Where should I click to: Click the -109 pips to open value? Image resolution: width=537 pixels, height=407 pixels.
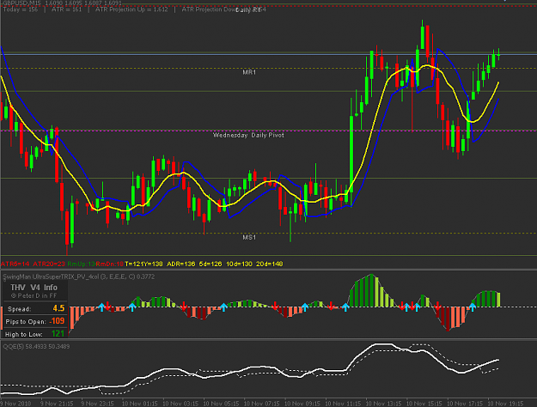(x=57, y=321)
